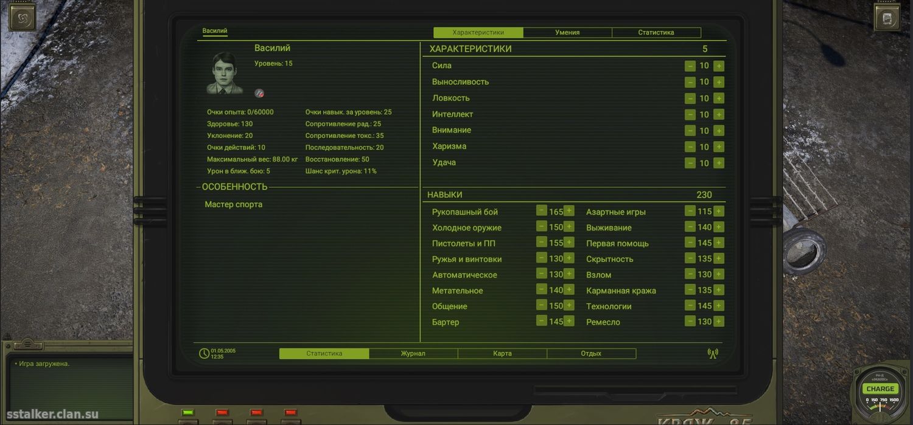Select the Отдых button
913x425 pixels.
coord(591,354)
